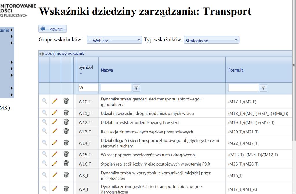The width and height of the screenshot is (296, 194).
Task: Sort by the Nazwa column header
Action: pos(107,70)
